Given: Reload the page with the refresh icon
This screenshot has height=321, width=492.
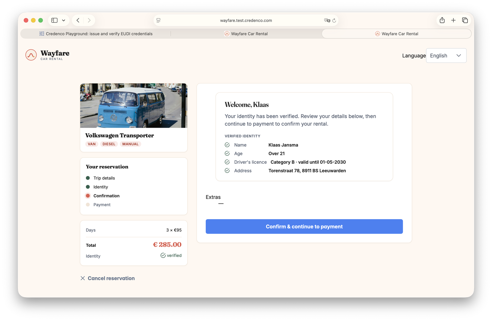Looking at the screenshot, I should (334, 20).
